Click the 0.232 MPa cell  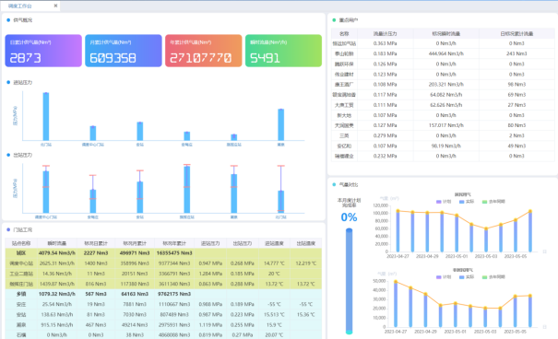click(385, 156)
